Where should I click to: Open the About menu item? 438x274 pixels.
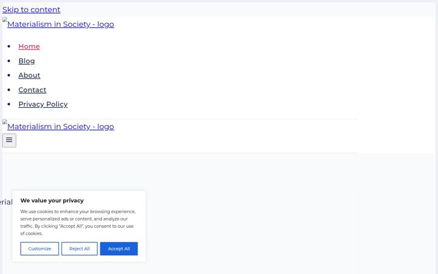coord(29,76)
